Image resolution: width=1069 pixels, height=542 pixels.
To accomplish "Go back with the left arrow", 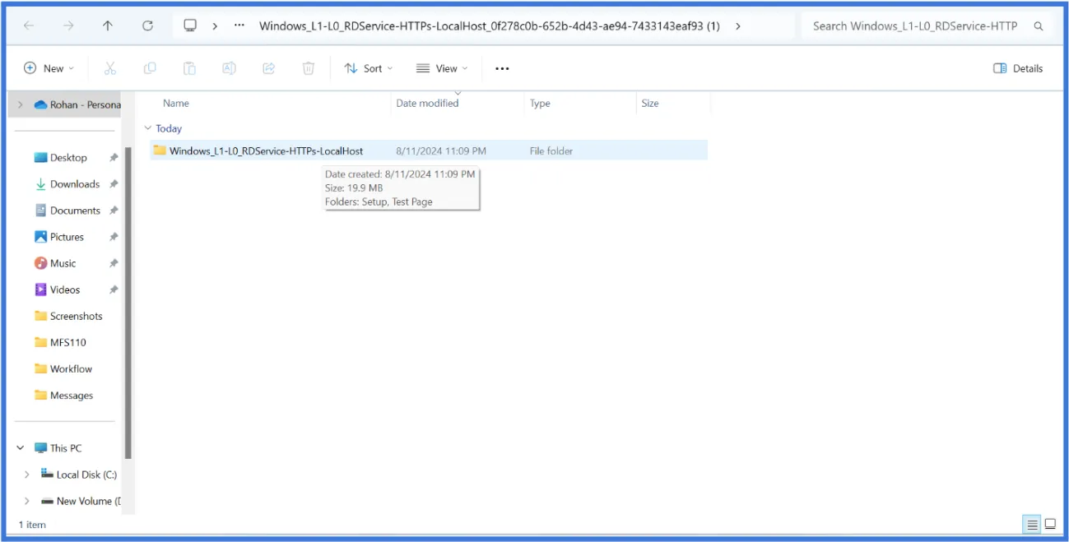I will coord(29,25).
